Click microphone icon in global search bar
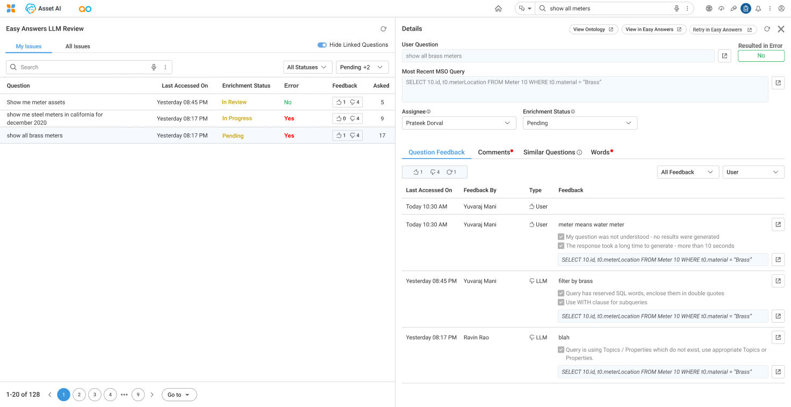Screen dimensions: 791x407 tap(677, 9)
